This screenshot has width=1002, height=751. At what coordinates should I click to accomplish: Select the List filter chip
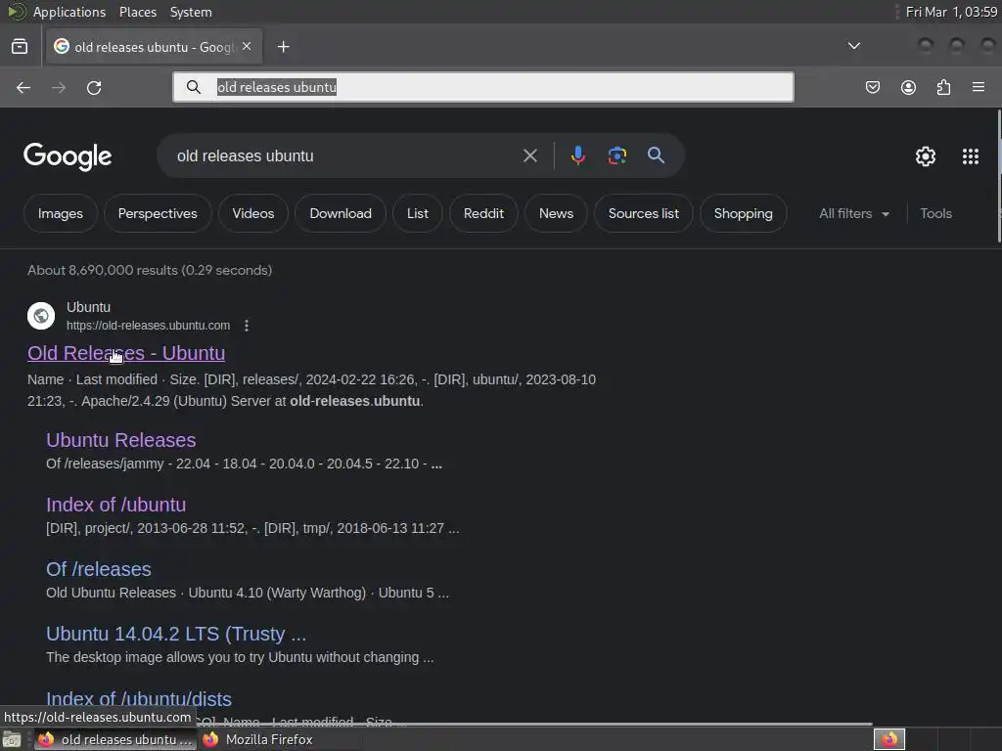pyautogui.click(x=417, y=213)
